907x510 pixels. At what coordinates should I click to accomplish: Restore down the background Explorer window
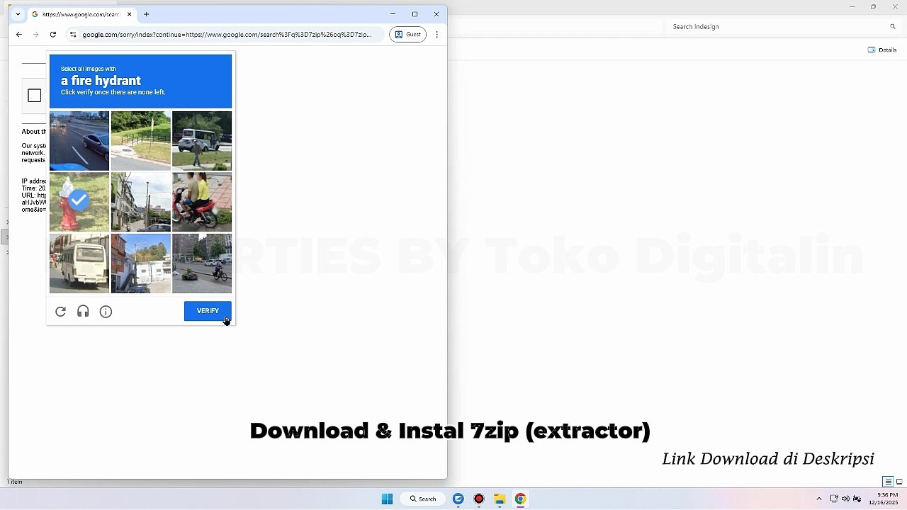point(873,6)
